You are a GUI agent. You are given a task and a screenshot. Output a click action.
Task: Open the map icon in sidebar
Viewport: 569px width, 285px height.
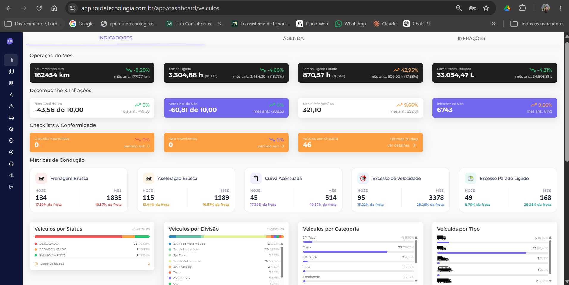click(x=11, y=71)
